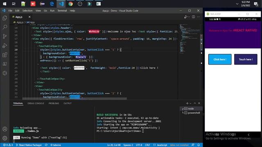This screenshot has height=147, width=262.
Task: Open the Selection menu
Action: coord(27,11)
